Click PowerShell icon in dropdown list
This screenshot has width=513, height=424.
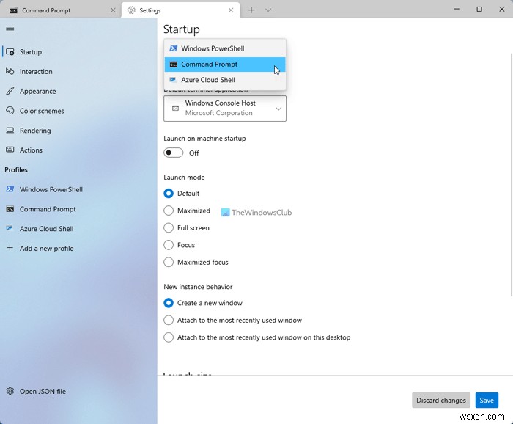point(174,48)
